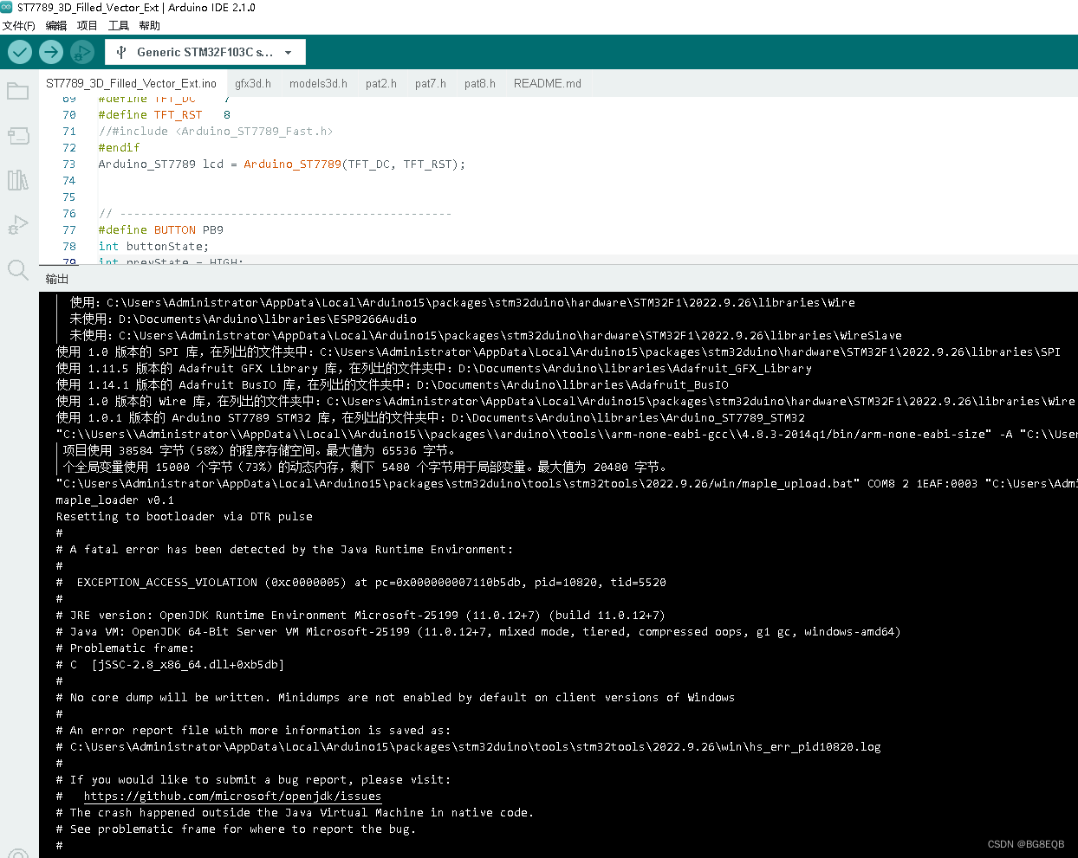Screen dimensions: 1078x858
Task: Switch to the gfx3d.h tab
Action: coord(253,83)
